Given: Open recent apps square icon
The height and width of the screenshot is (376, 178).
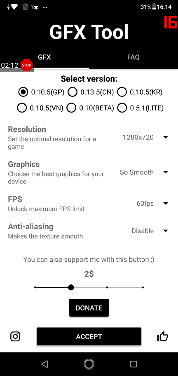Looking at the screenshot, I should 133,364.
